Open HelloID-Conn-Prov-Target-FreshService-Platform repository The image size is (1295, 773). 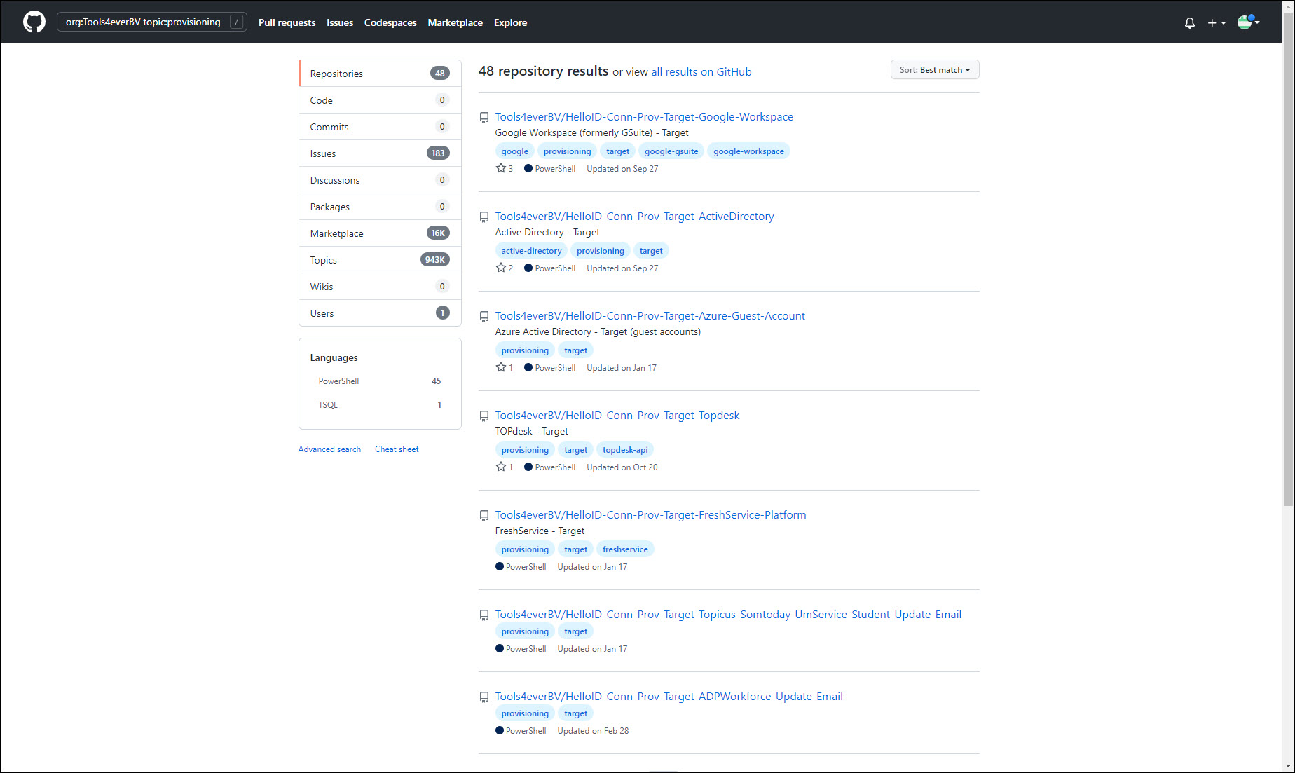point(650,515)
